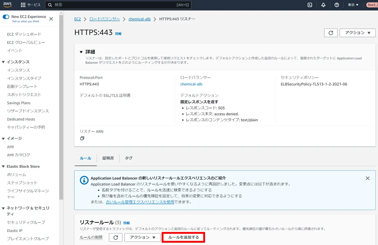Screen dimensions: 378x245
Task: Toggle the New EC2 Experience switch
Action: coord(6,17)
